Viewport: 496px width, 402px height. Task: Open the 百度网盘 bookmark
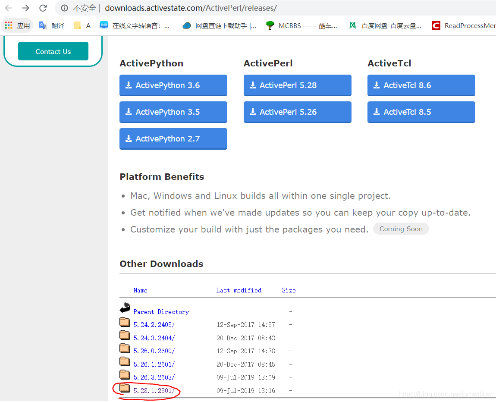tap(385, 25)
